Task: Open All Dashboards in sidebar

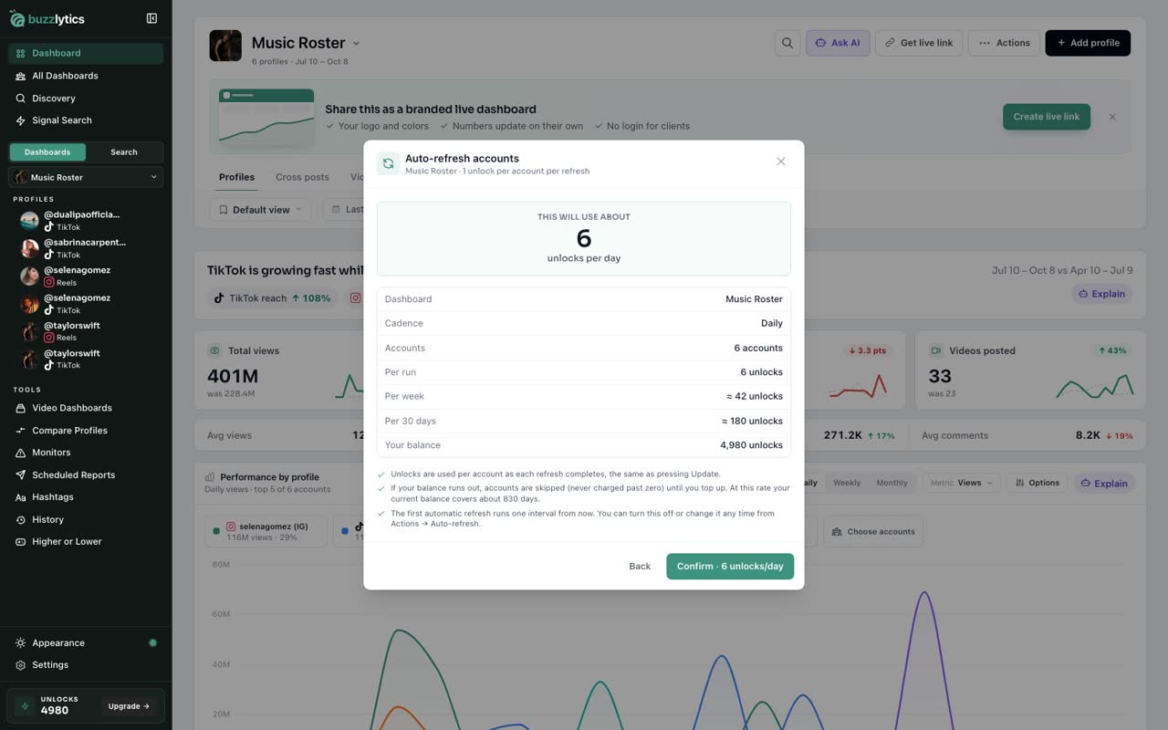Action: [86, 76]
